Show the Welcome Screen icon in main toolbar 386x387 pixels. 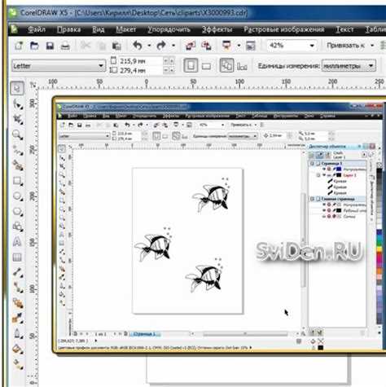251,46
